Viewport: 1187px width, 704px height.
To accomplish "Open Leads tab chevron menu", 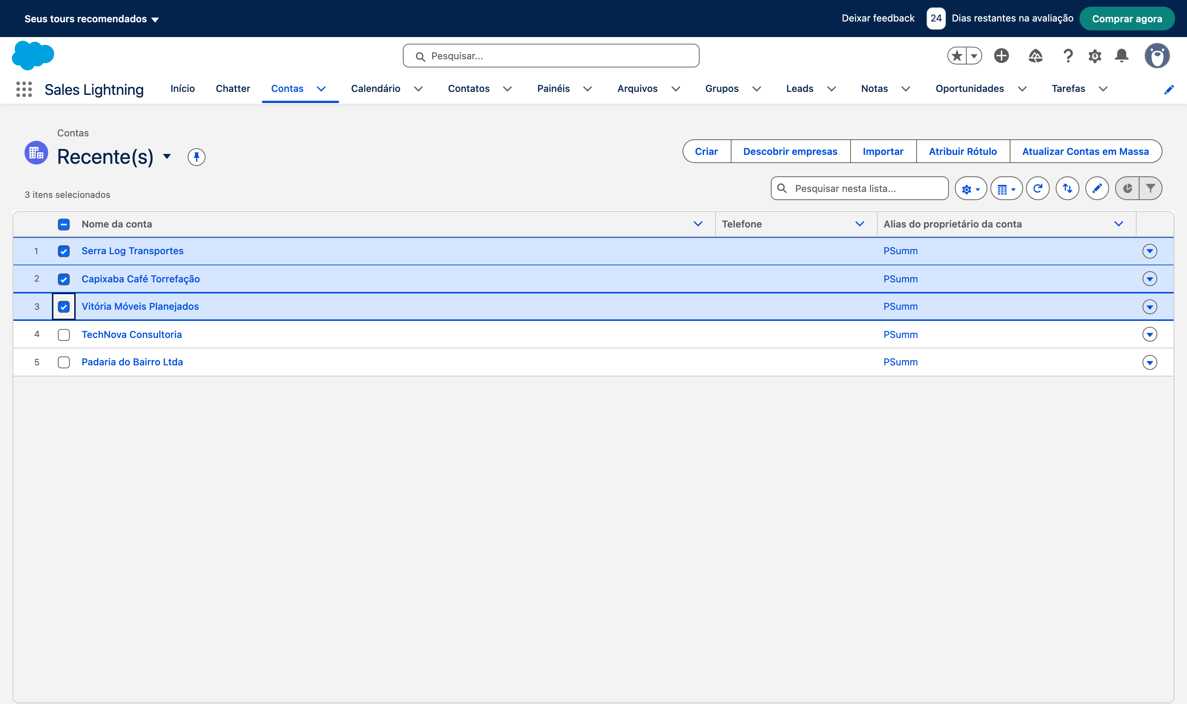I will click(831, 89).
